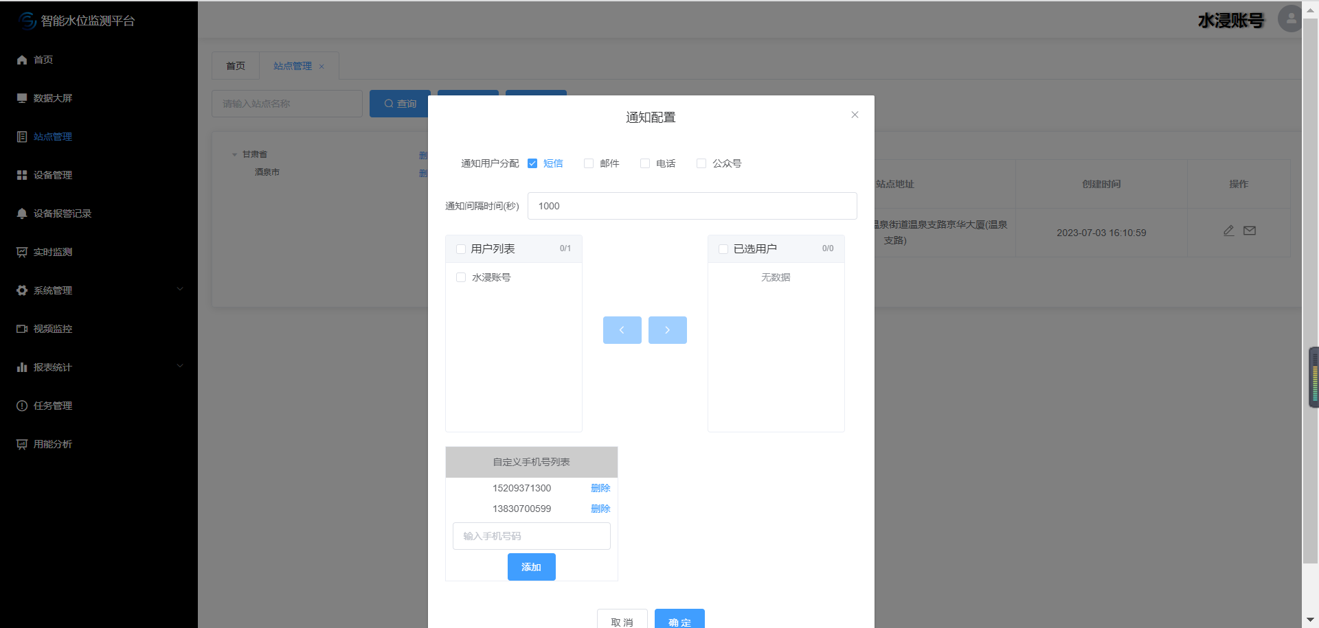The image size is (1319, 628).
Task: Click the 添加 phone number button
Action: (532, 567)
